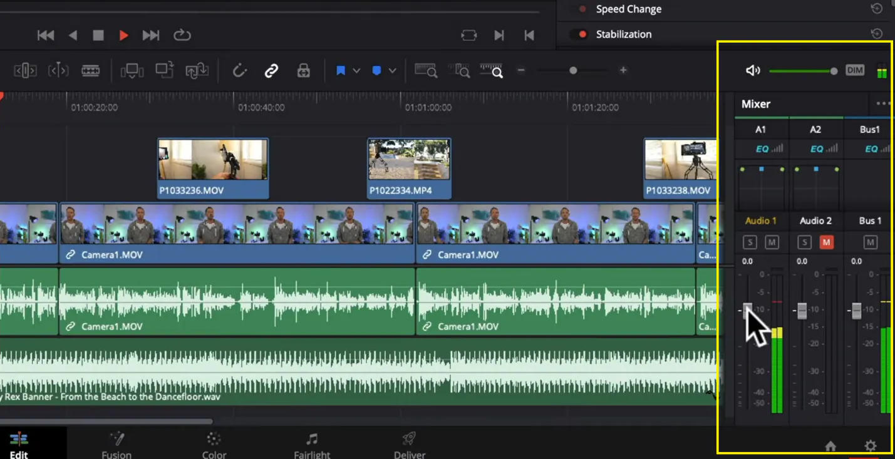Click the Stabilization section label
The height and width of the screenshot is (459, 895).
623,34
